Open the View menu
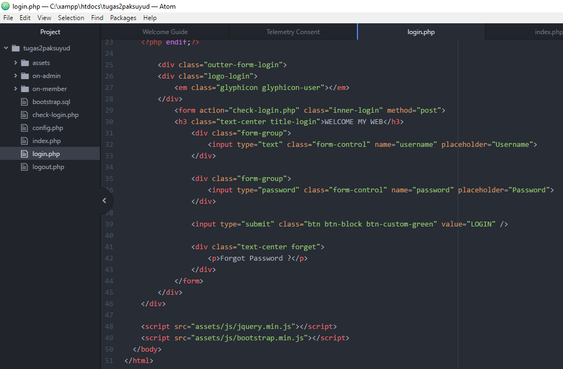Screen dimensions: 563x369 (x=44, y=17)
